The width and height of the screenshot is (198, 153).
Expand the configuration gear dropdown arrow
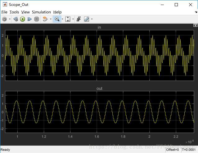(10, 19)
